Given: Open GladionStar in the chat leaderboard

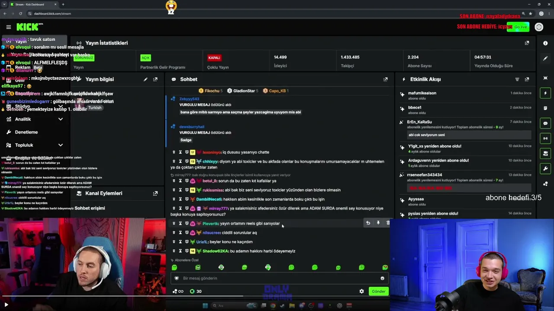Looking at the screenshot, I should coord(242,91).
